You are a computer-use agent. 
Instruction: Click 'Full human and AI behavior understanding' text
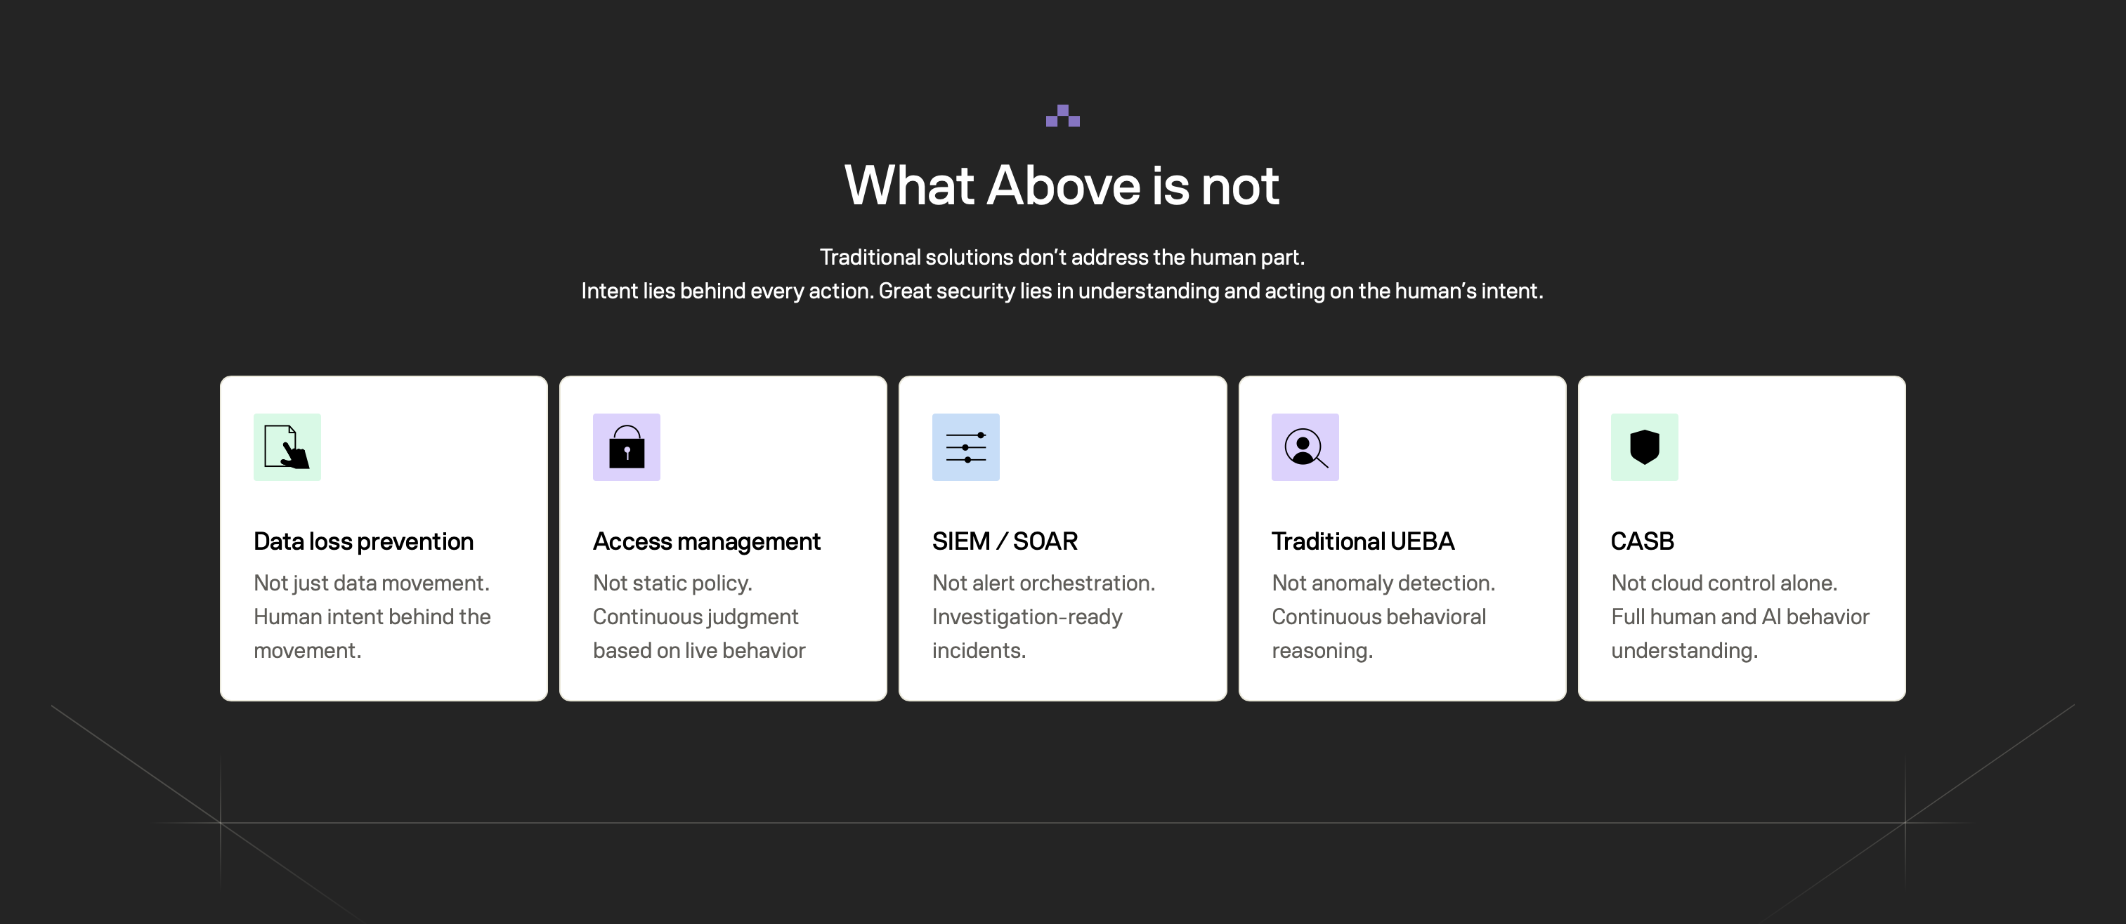pos(1740,633)
